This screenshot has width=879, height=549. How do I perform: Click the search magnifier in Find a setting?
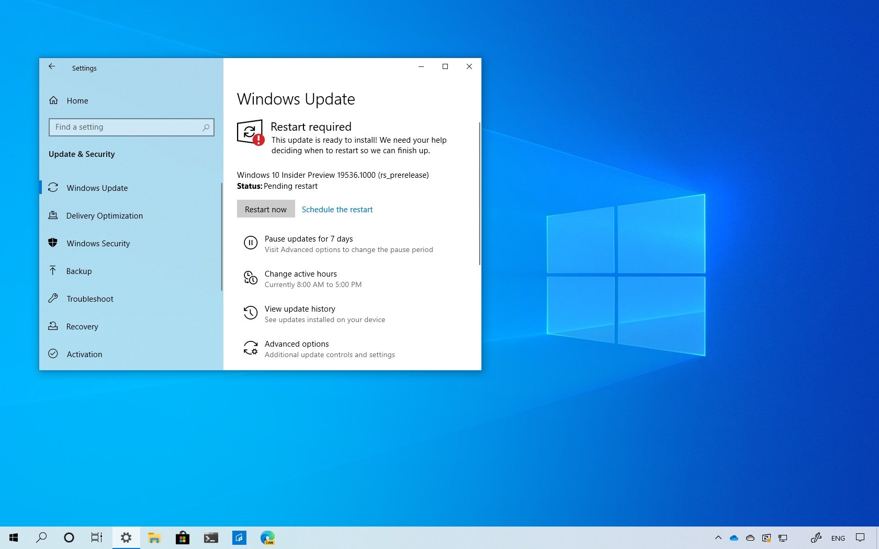[206, 127]
